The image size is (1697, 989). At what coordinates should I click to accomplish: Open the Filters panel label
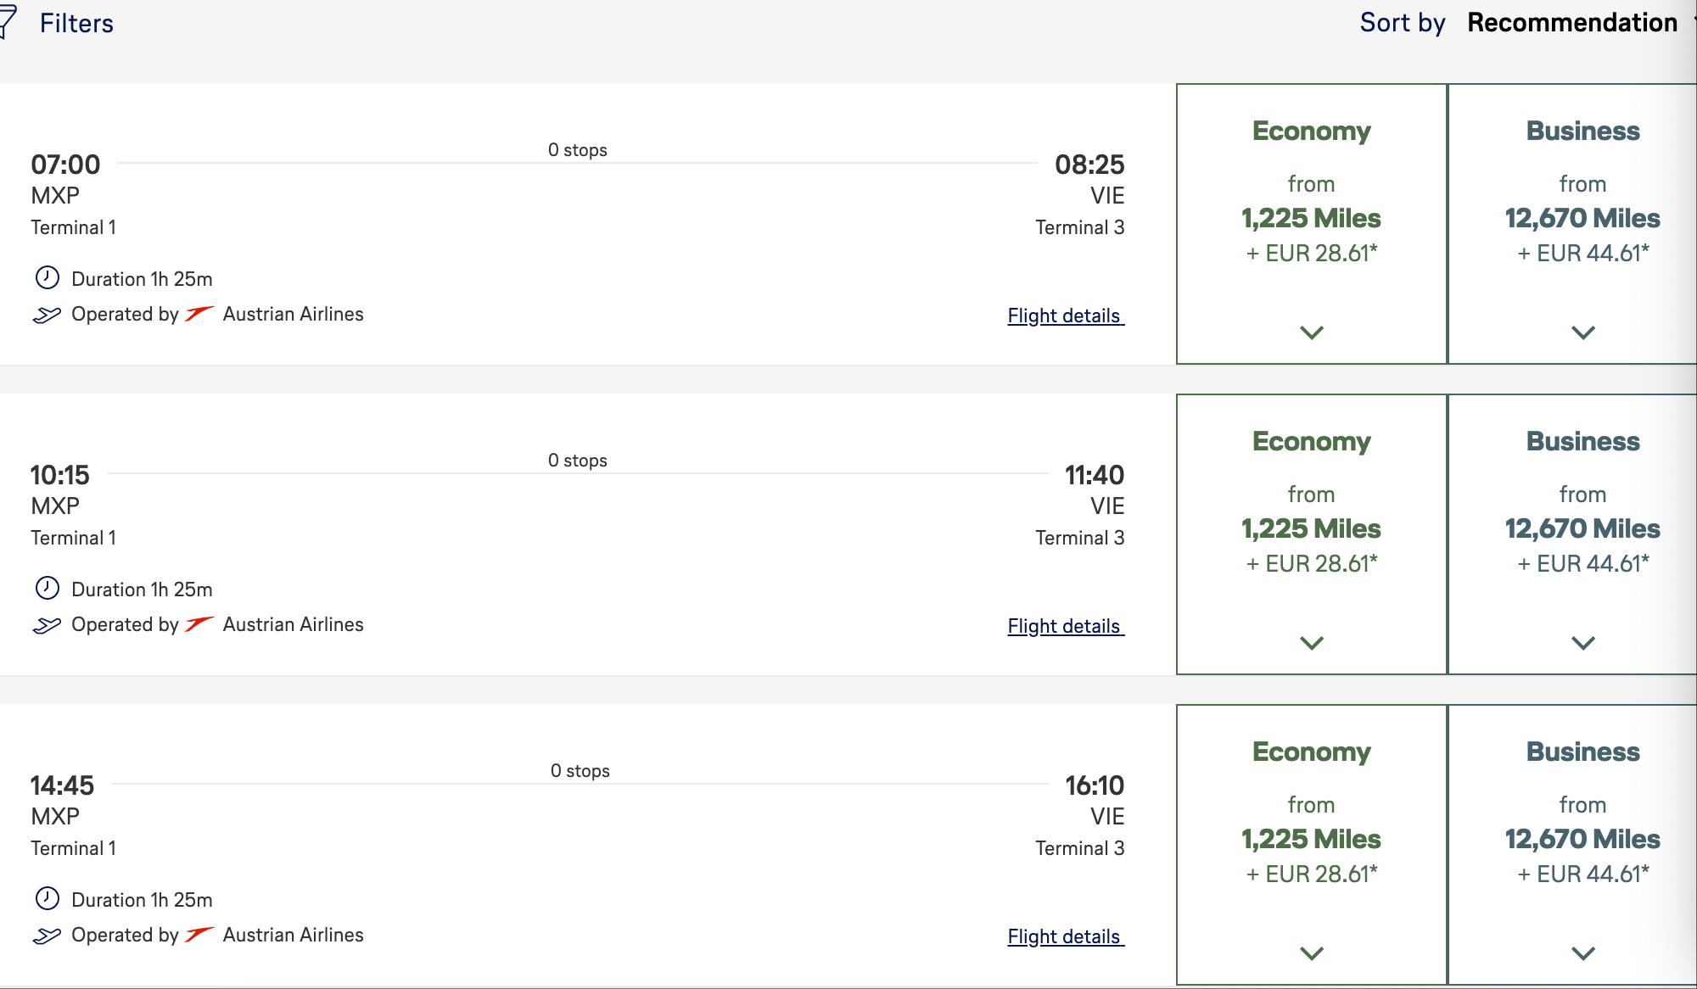click(x=76, y=23)
